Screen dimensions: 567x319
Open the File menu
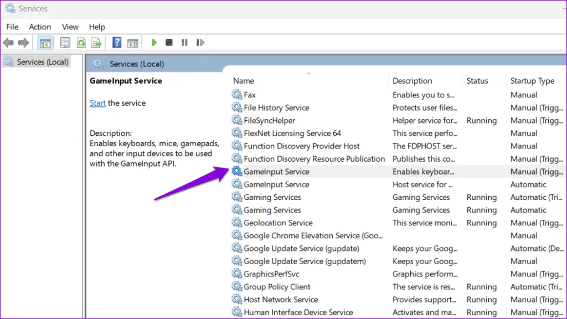(x=12, y=27)
